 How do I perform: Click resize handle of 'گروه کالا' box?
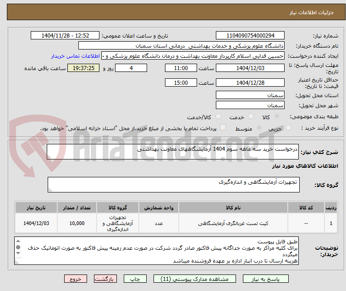coord(50,190)
